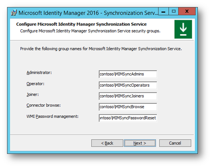Go back with the < Back button
The width and height of the screenshot is (212, 168).
(107, 143)
